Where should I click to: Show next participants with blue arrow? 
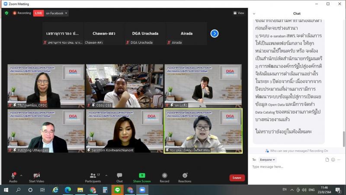(x=215, y=34)
